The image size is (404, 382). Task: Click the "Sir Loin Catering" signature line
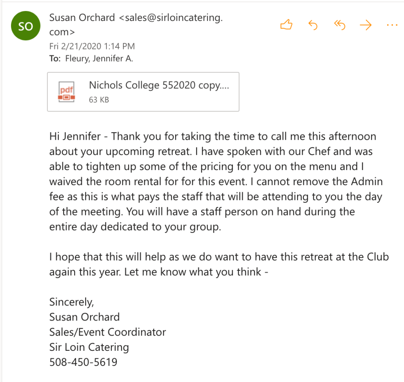click(89, 347)
